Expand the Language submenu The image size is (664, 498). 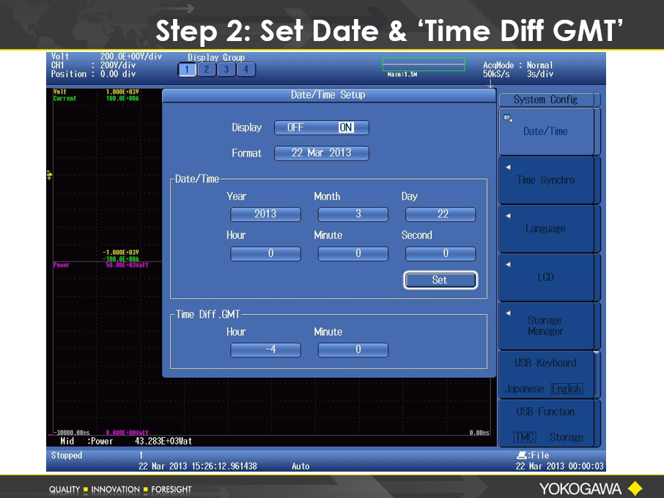(545, 228)
